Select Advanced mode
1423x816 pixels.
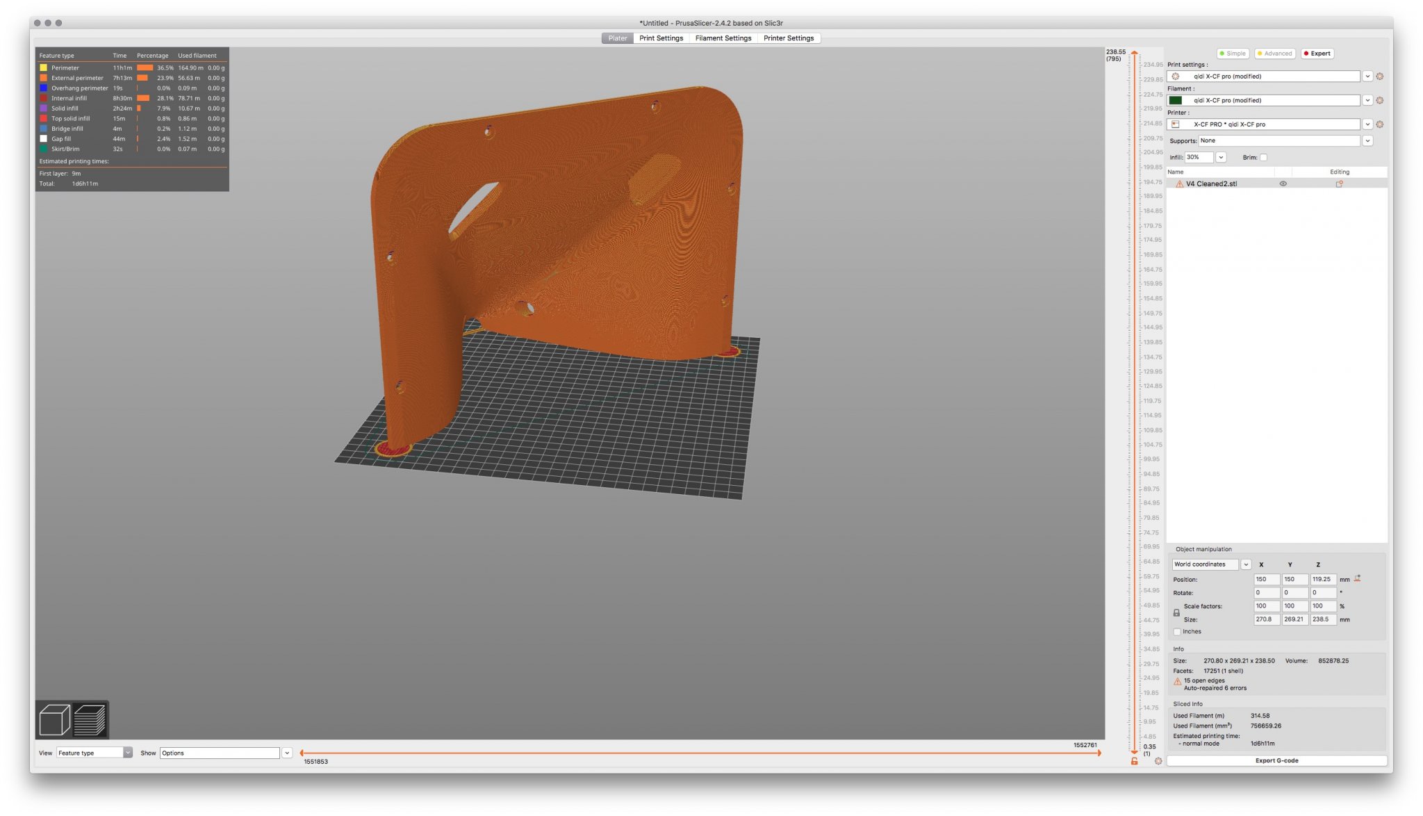1275,54
